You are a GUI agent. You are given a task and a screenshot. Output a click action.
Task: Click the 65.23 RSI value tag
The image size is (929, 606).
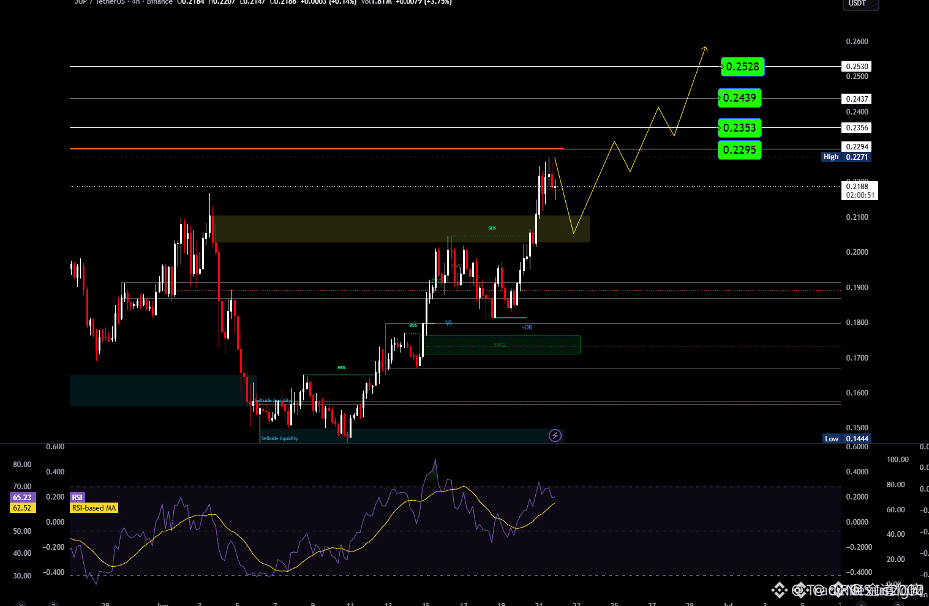(x=23, y=498)
